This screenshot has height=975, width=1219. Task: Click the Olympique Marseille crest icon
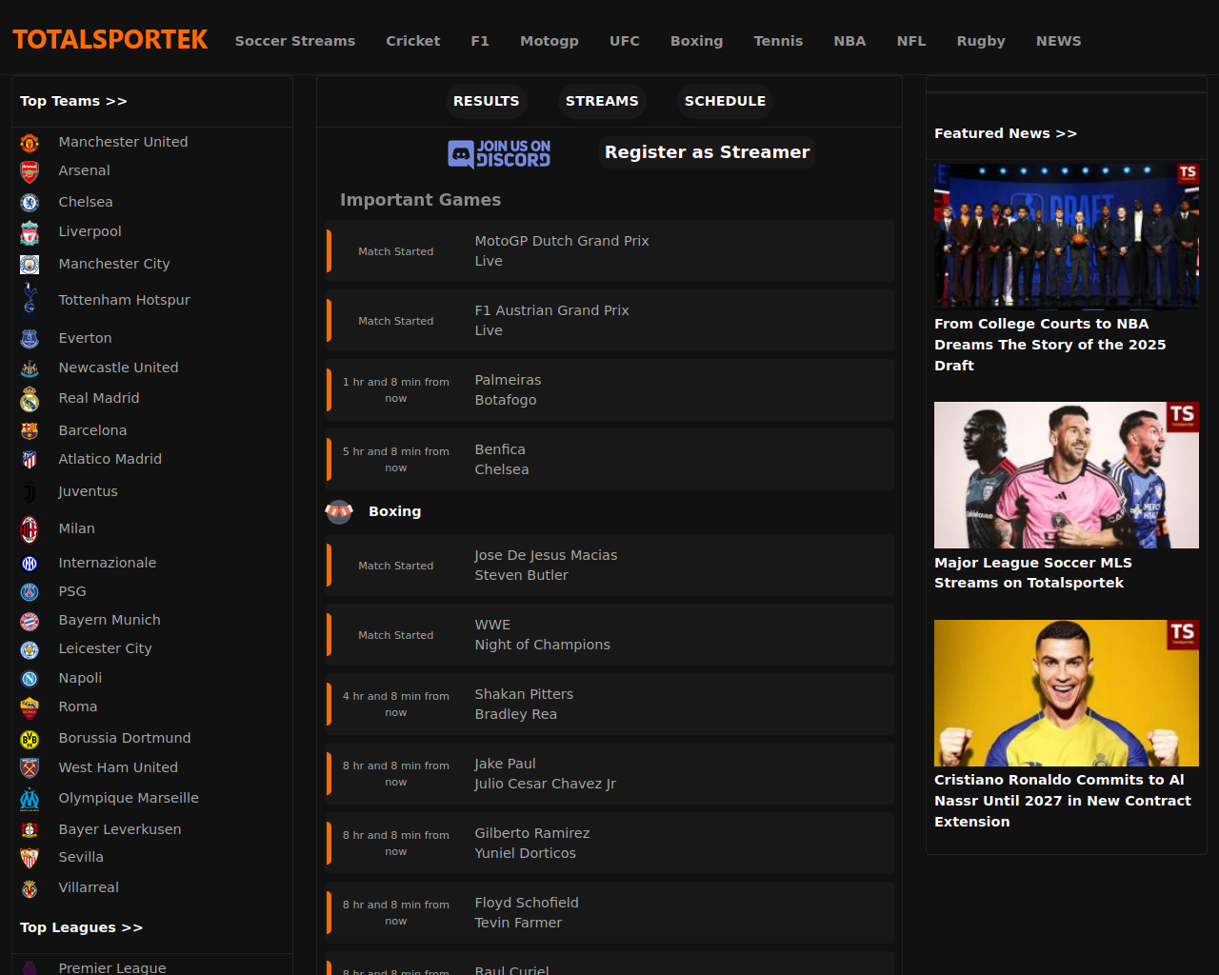(30, 799)
